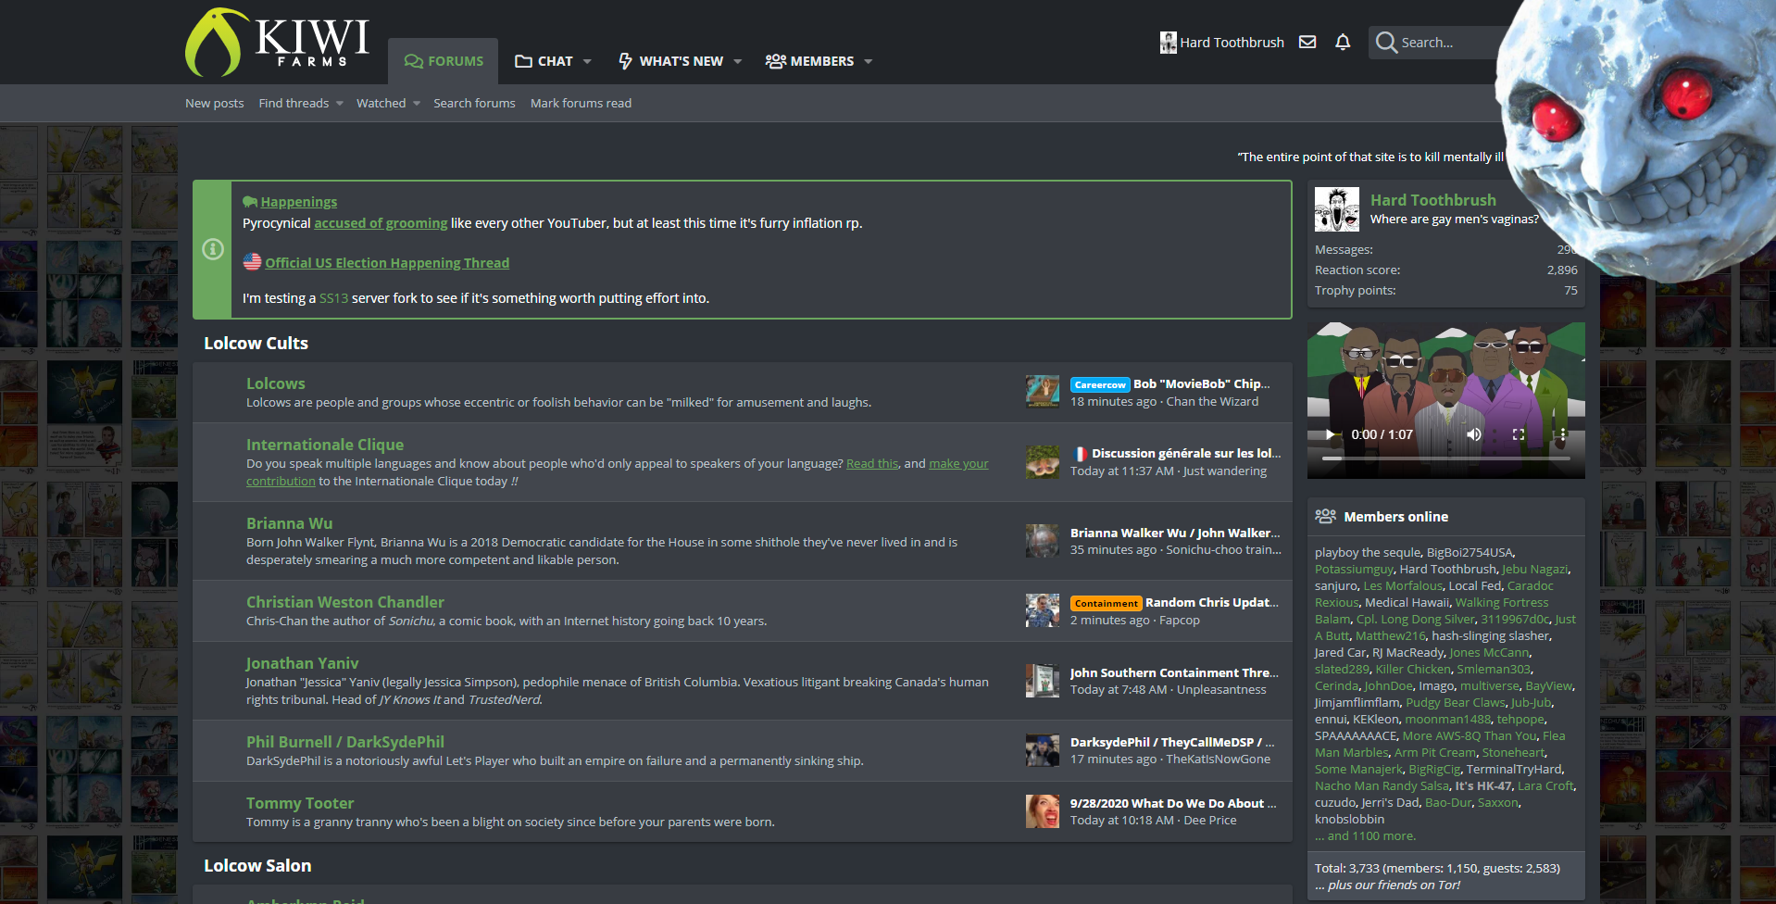Click New posts in the sub-navigation

(x=215, y=103)
